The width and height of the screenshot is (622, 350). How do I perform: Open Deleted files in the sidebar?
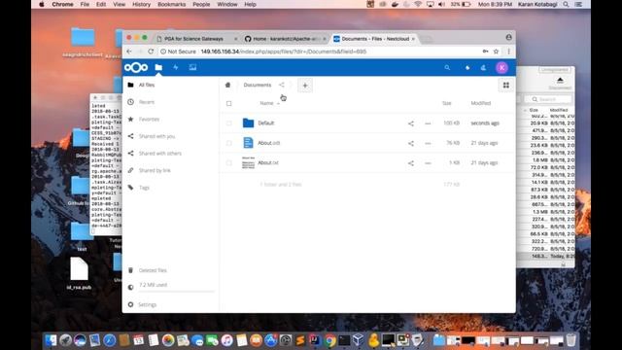pos(153,270)
